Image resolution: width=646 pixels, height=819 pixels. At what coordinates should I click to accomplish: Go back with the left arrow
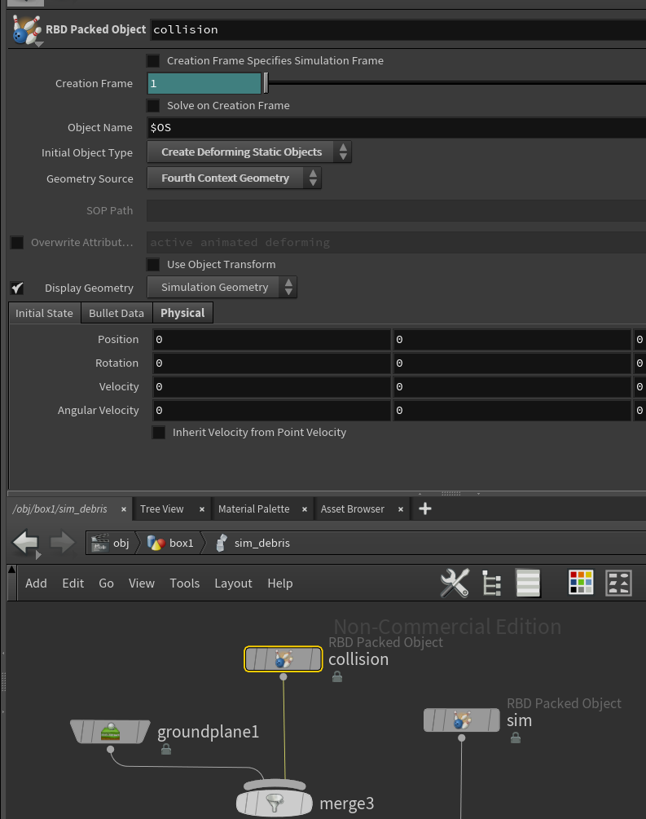pyautogui.click(x=25, y=542)
